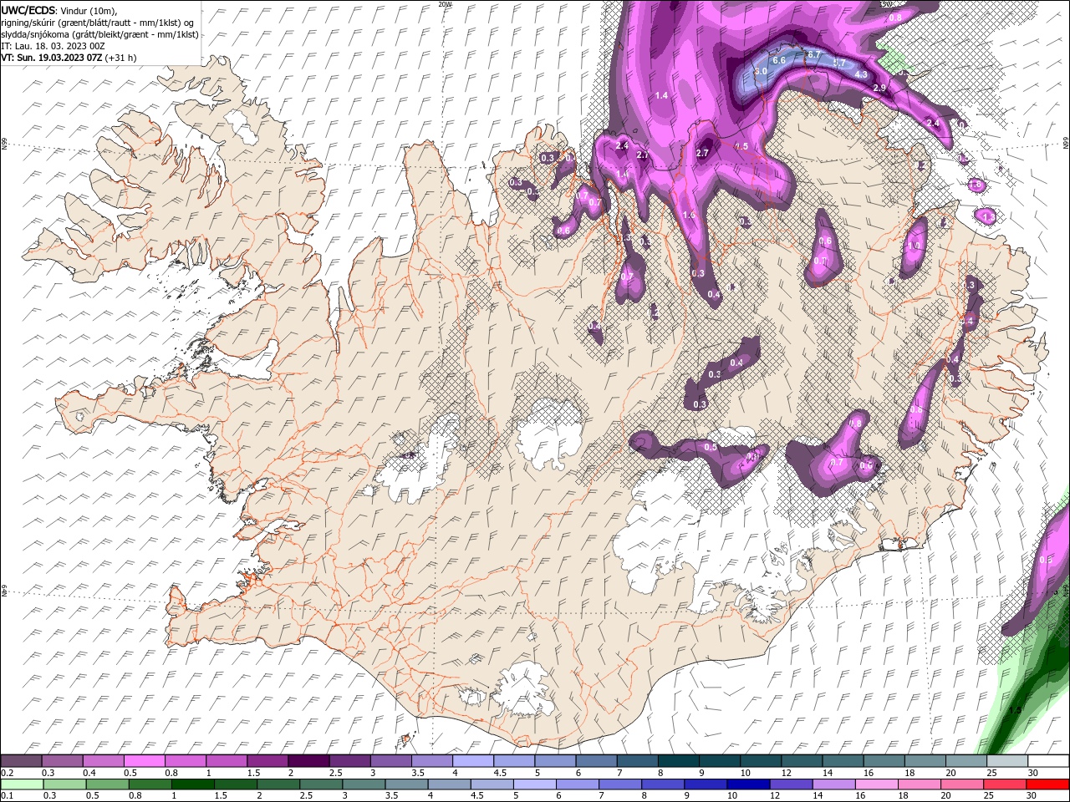Click the '4.3' precipitation value on the map

861,75
